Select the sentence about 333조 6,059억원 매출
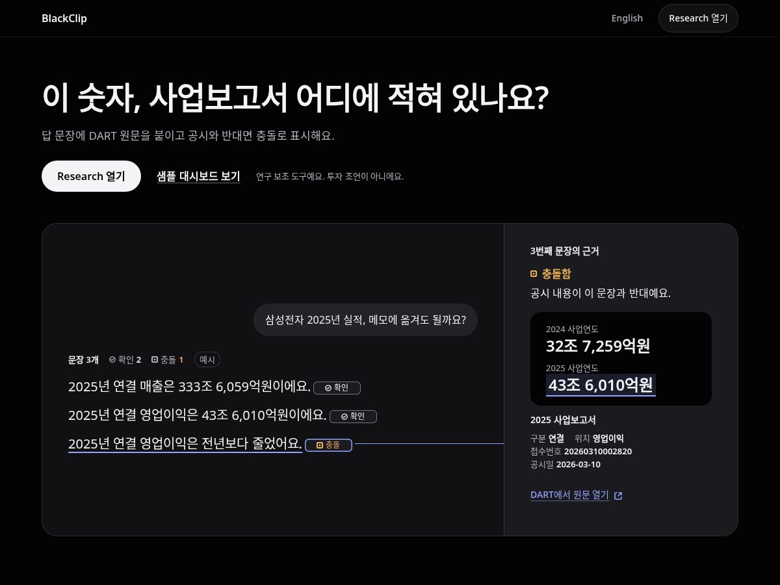This screenshot has height=585, width=780. (x=189, y=387)
